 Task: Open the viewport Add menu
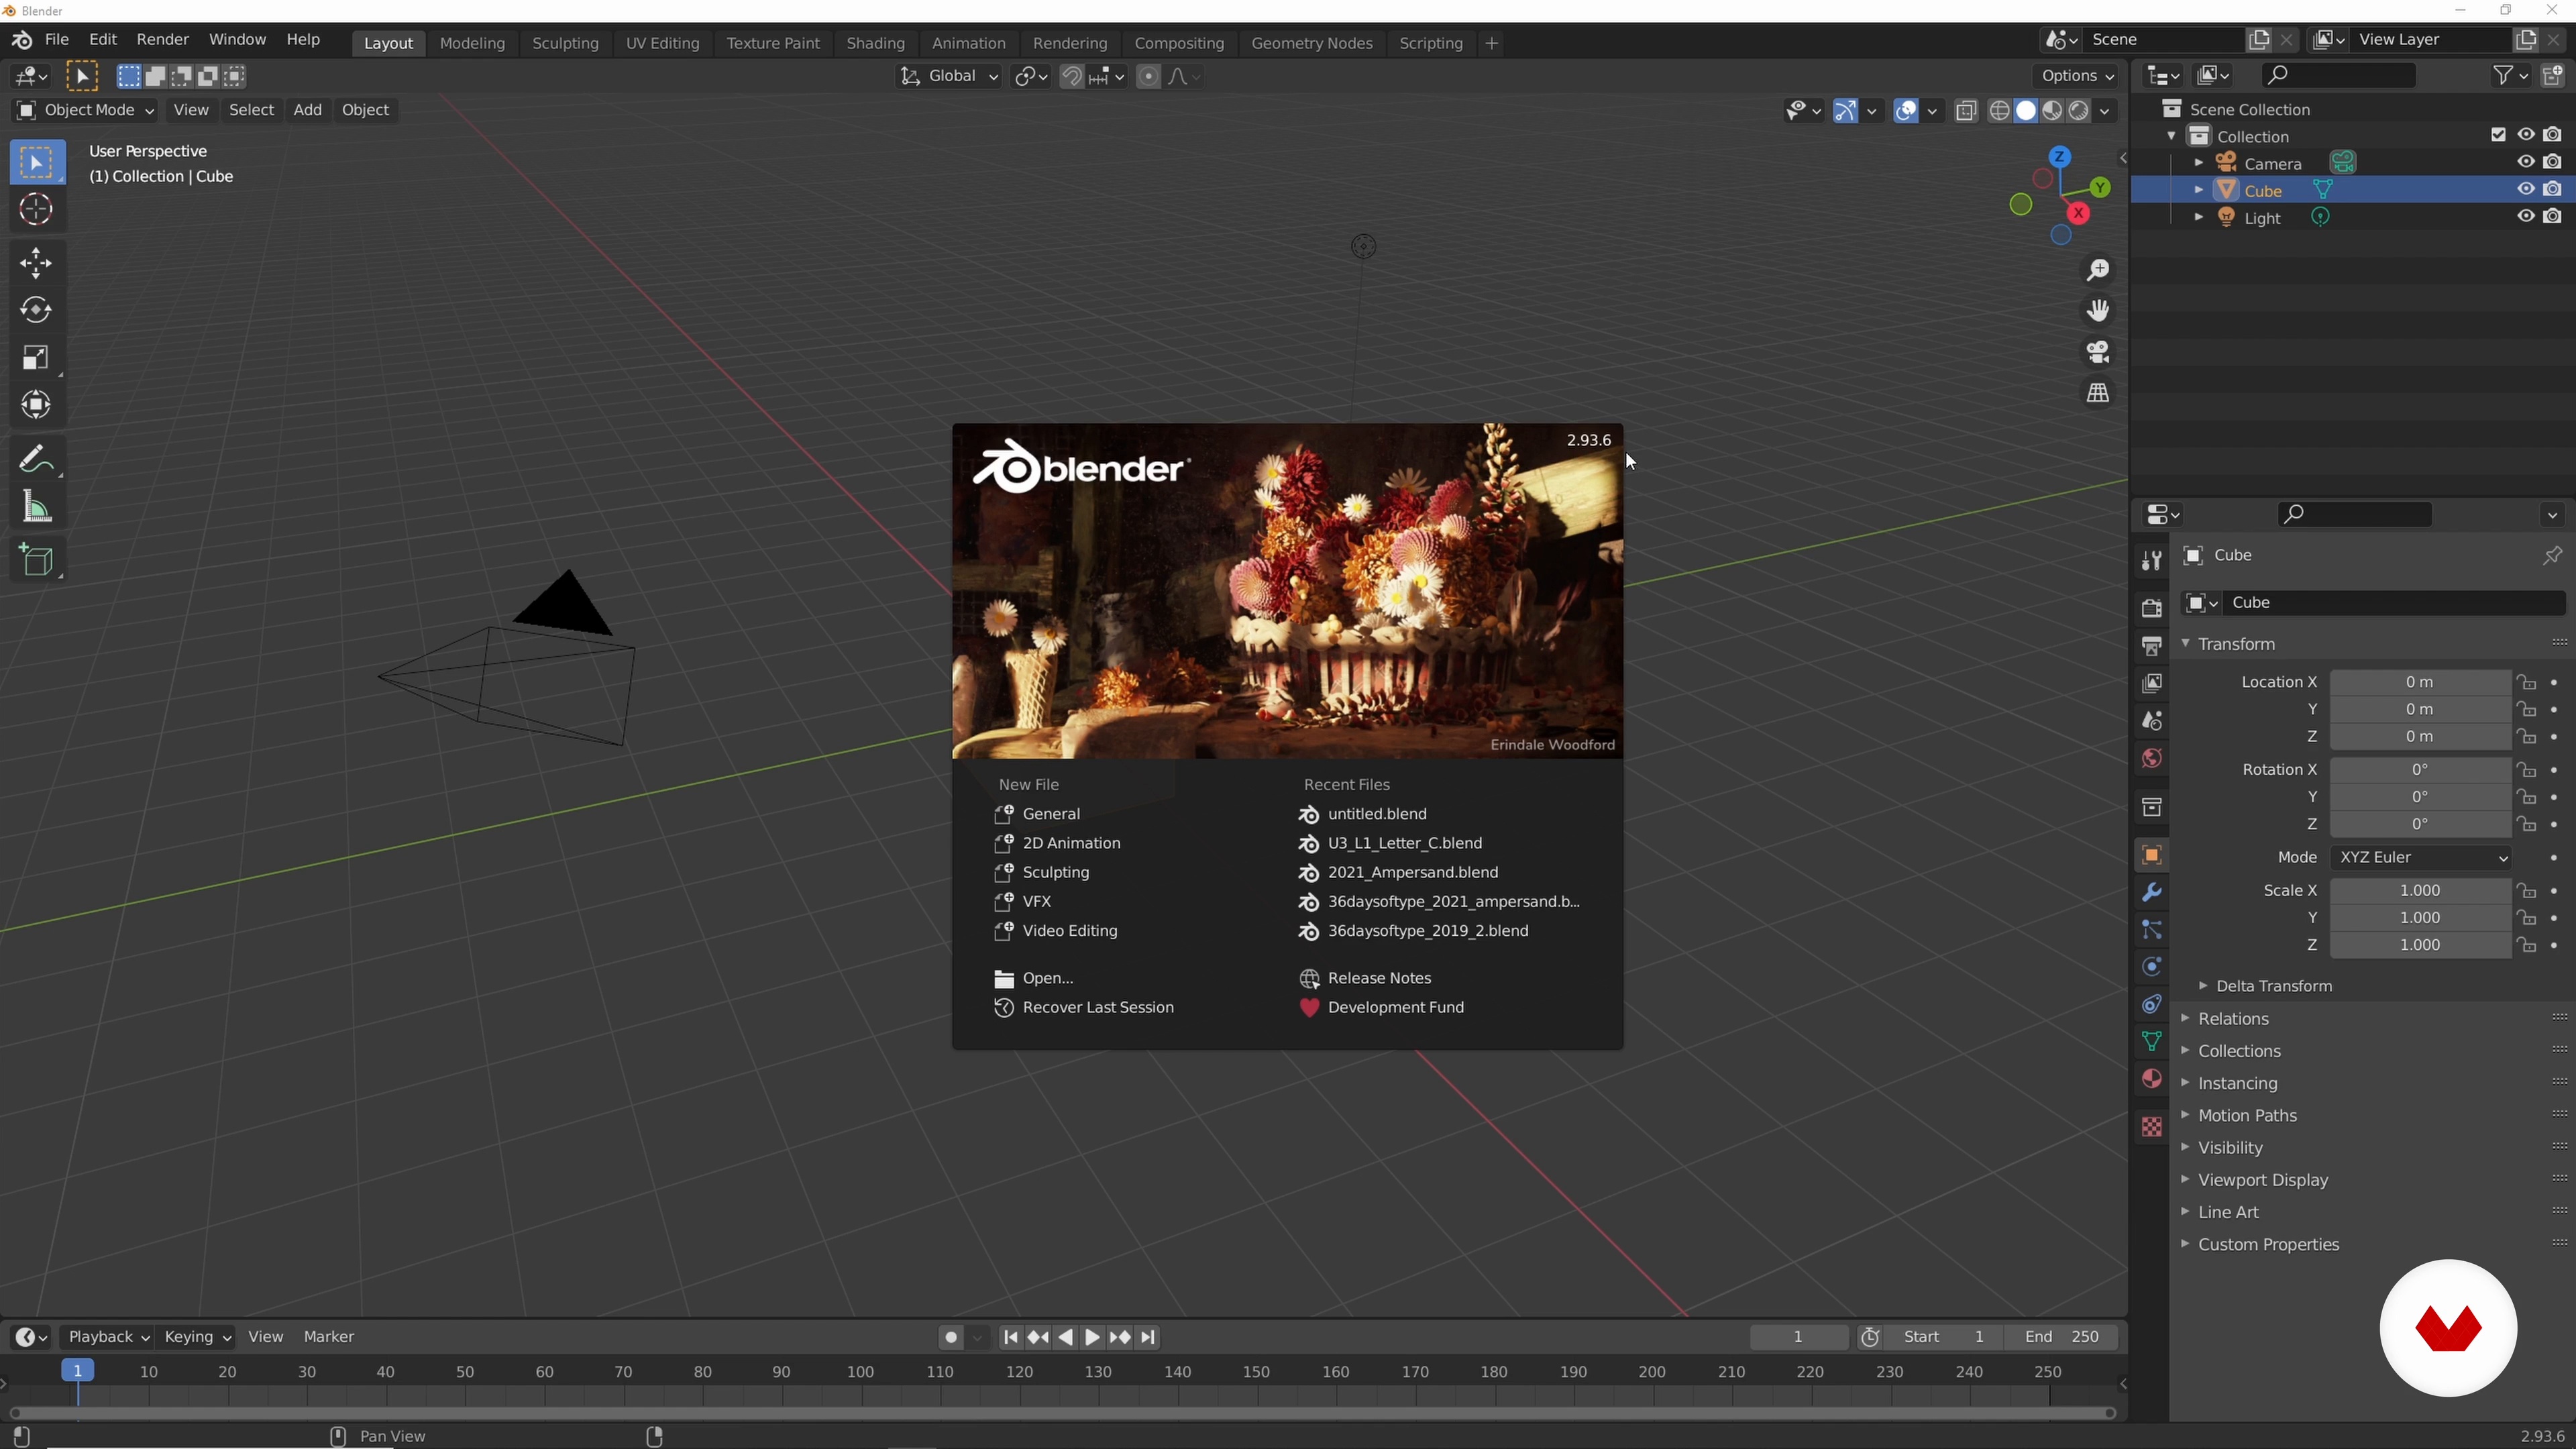[x=307, y=110]
